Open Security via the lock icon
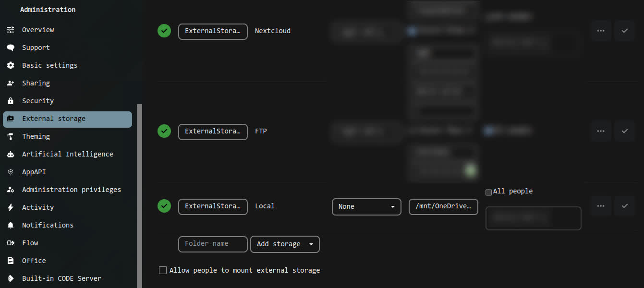The height and width of the screenshot is (288, 644). (x=11, y=100)
